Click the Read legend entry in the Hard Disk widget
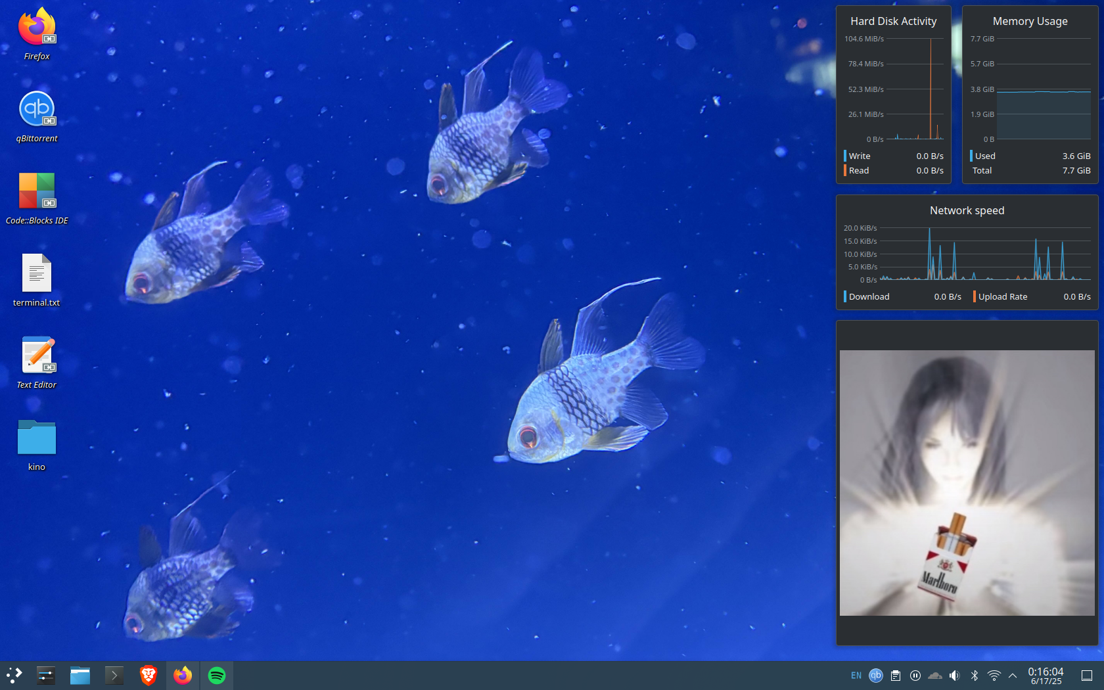The image size is (1104, 690). coord(894,170)
